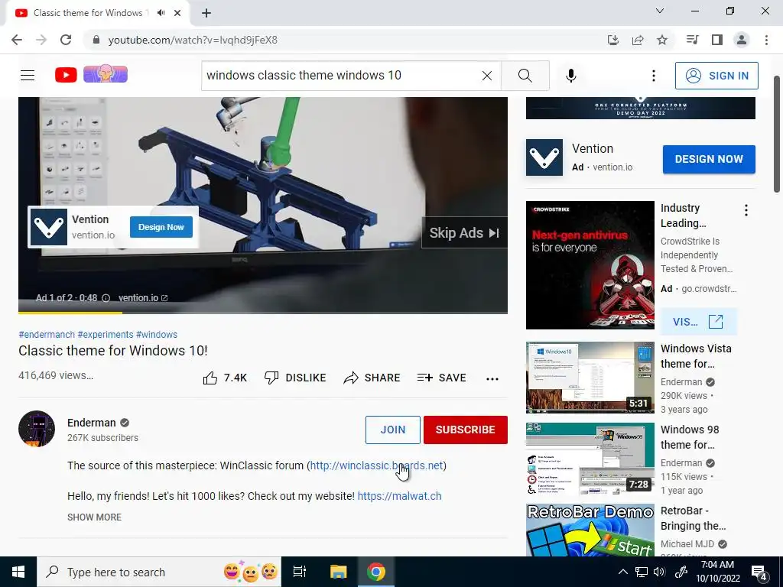This screenshot has height=587, width=783.
Task: Open YouTube settings three-dot menu
Action: pos(653,76)
